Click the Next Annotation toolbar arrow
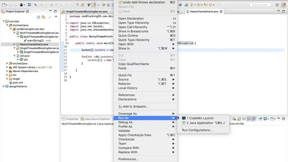 click(191, 5)
